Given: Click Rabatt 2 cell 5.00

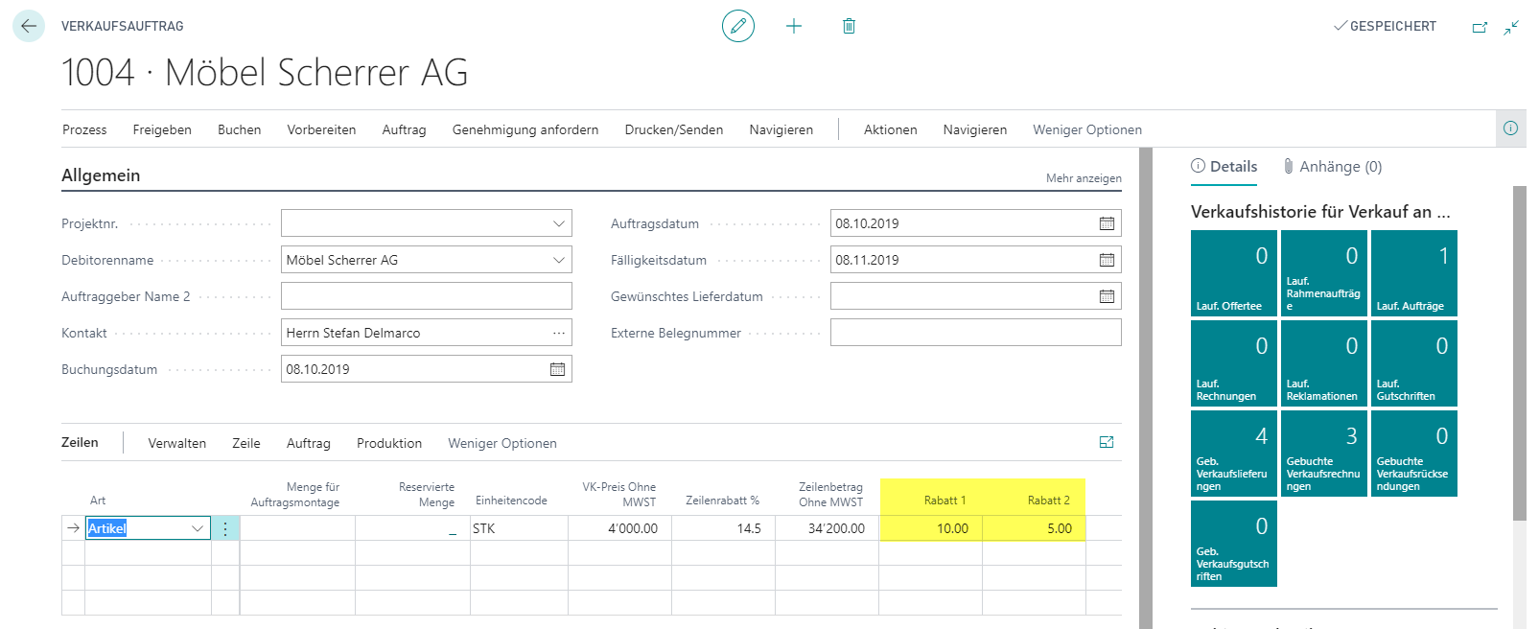Looking at the screenshot, I should pyautogui.click(x=1034, y=528).
